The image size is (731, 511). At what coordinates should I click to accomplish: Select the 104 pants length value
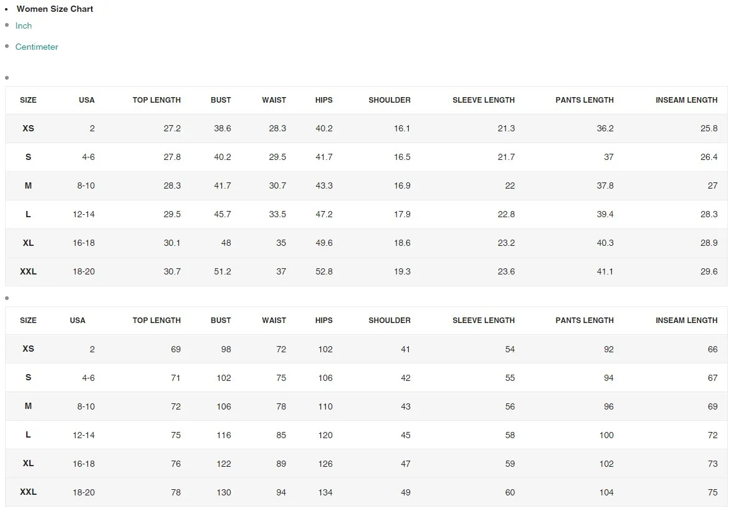606,492
